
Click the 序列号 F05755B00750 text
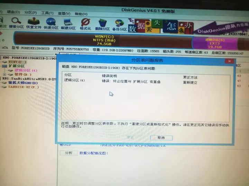tap(71, 49)
